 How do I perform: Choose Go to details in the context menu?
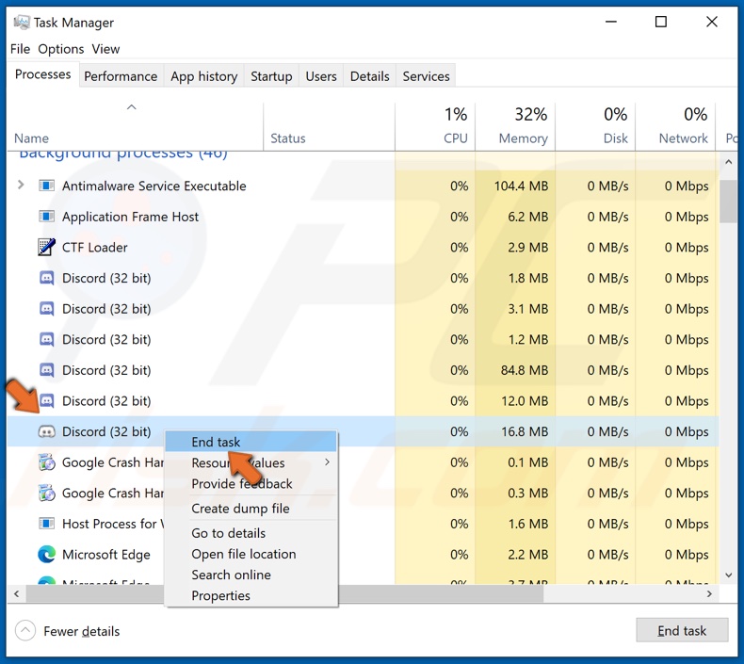[251, 533]
